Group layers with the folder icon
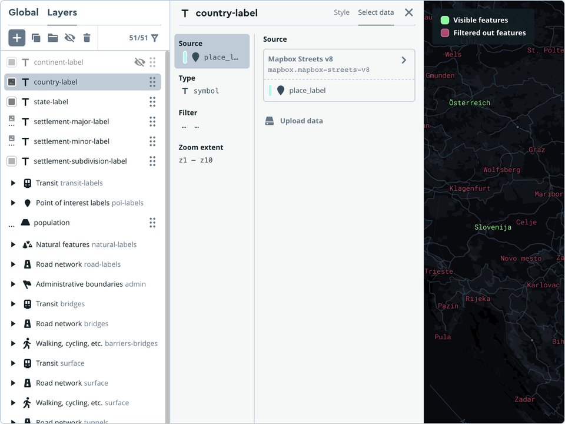The image size is (565, 424). 53,38
